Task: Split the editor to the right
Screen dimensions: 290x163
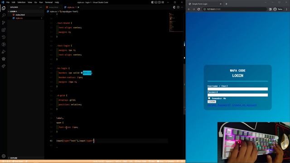Action: click(x=178, y=7)
